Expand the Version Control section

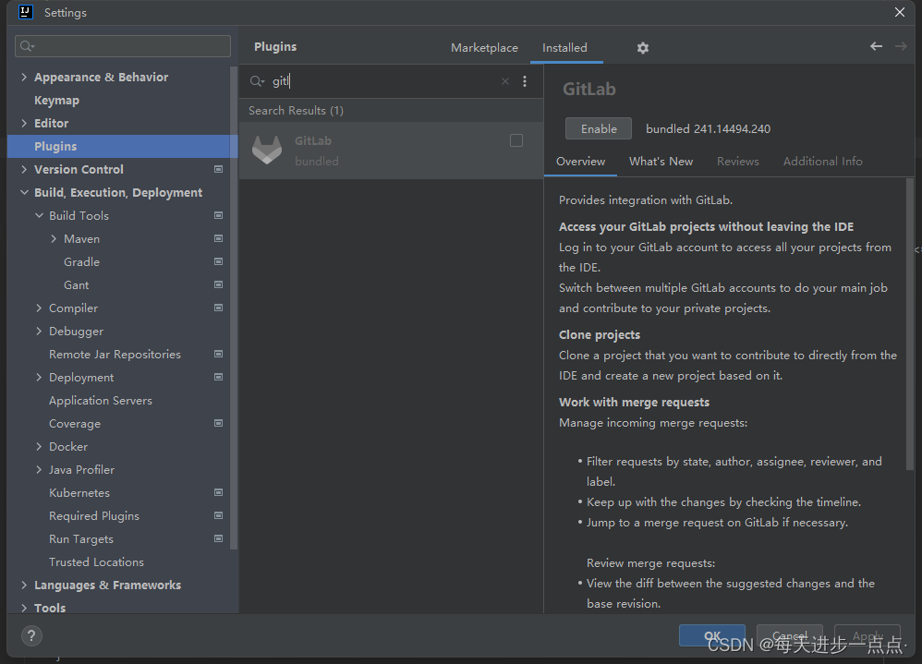pos(24,169)
